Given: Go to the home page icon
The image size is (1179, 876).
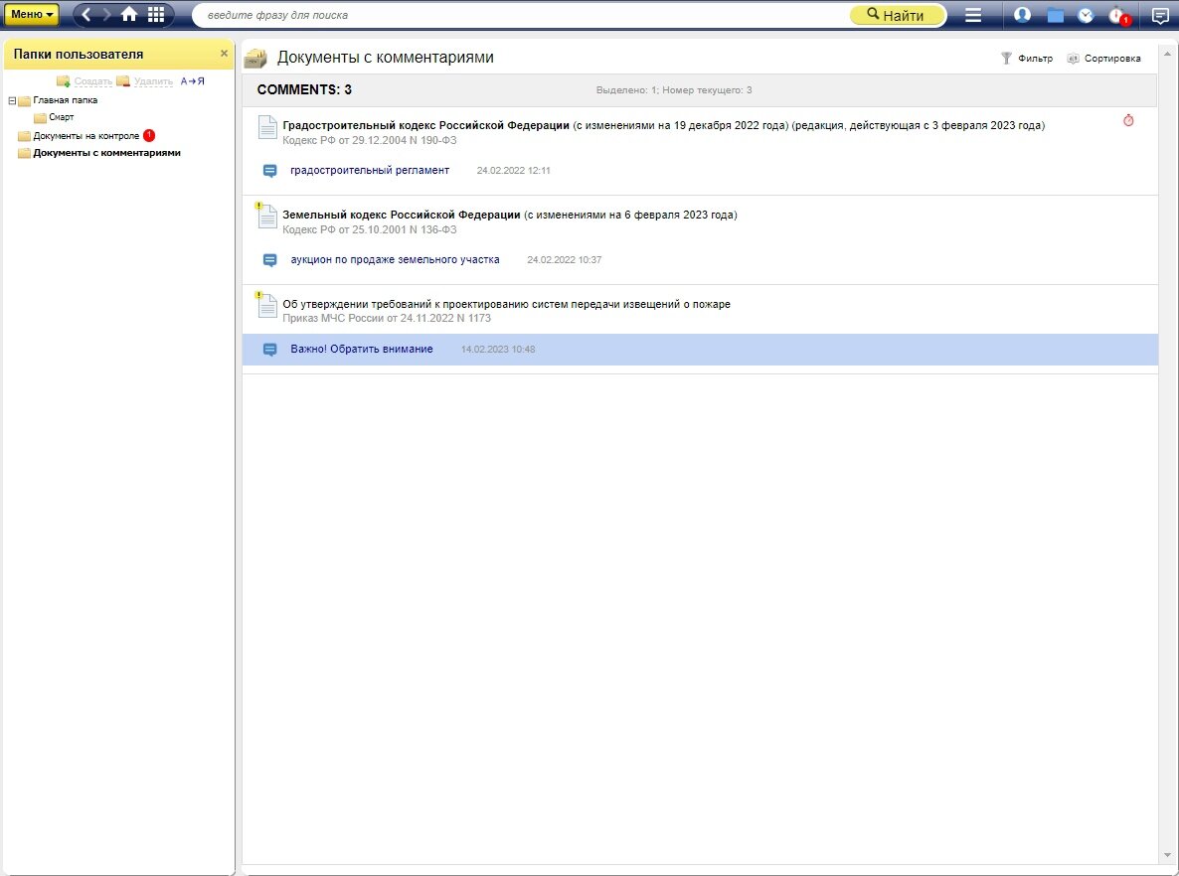Looking at the screenshot, I should 129,14.
